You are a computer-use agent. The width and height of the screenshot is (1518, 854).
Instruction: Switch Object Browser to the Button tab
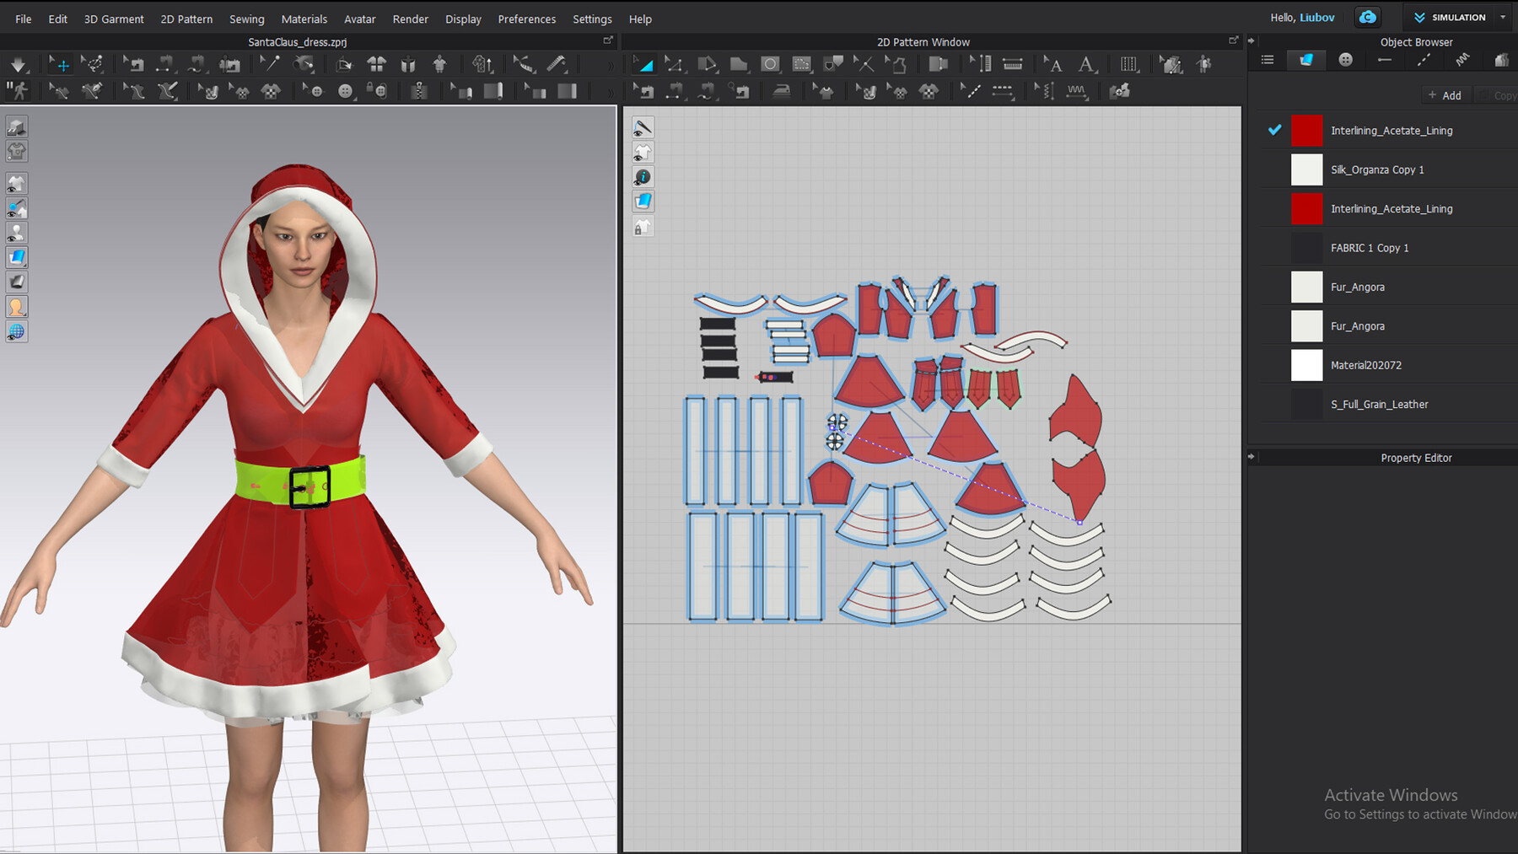(x=1345, y=59)
